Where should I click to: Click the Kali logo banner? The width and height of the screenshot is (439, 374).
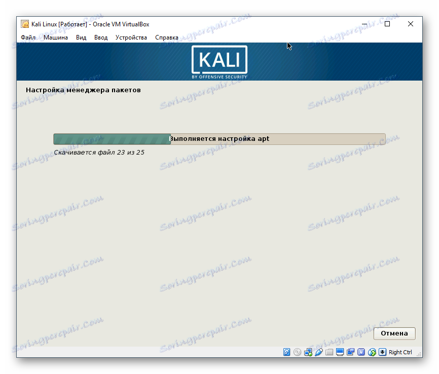[219, 62]
